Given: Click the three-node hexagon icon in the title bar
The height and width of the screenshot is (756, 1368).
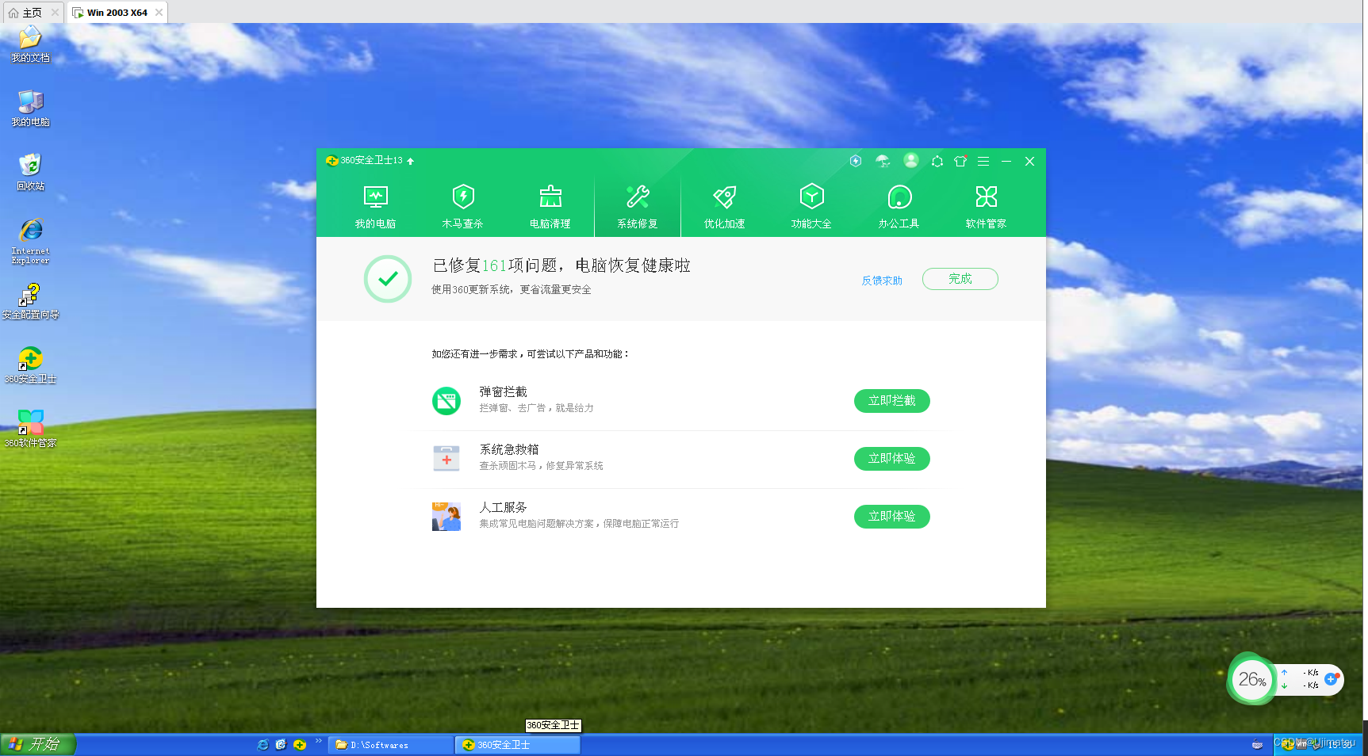Looking at the screenshot, I should click(937, 161).
